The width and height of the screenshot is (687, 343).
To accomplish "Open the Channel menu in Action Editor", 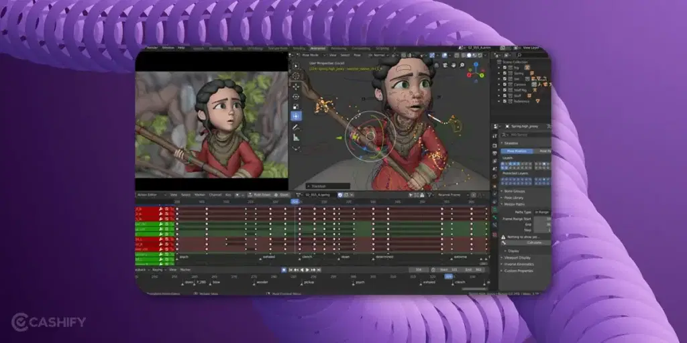I will (215, 195).
